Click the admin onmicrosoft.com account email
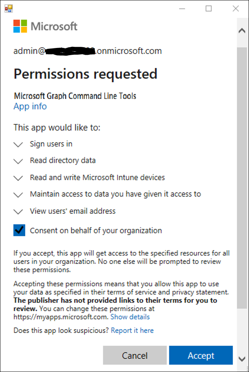 tap(87, 50)
